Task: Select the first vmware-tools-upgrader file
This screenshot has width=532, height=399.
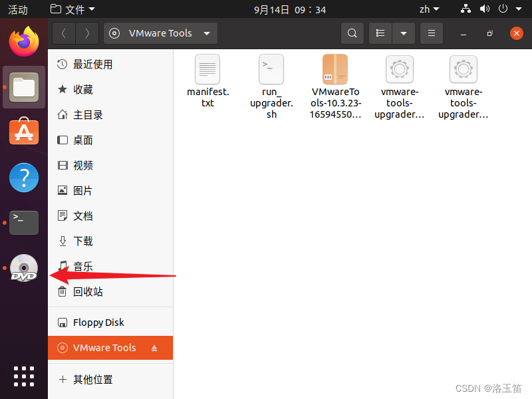Action: pyautogui.click(x=400, y=86)
